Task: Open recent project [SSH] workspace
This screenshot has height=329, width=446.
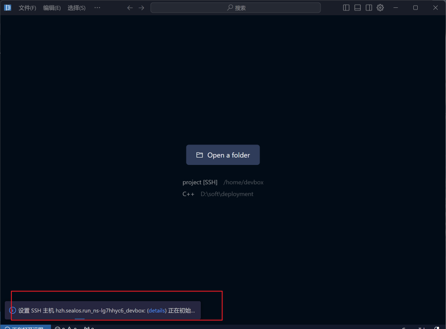Action: [200, 182]
